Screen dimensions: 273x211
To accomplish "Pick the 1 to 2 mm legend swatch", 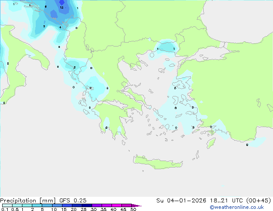I will pos(27,205).
